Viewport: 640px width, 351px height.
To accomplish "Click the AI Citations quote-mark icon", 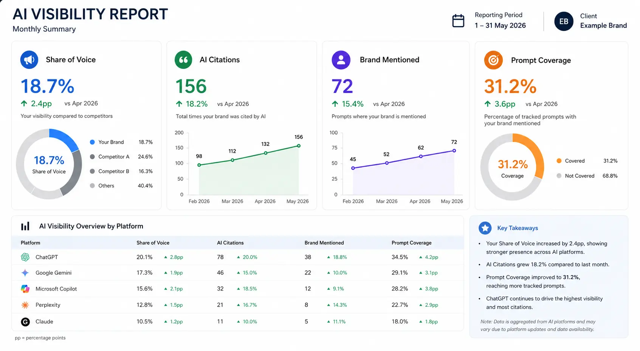I will pos(183,60).
